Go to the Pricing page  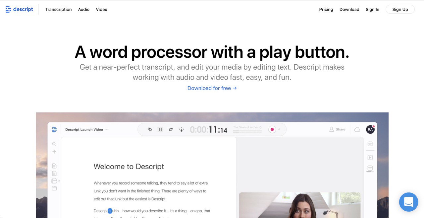(326, 9)
